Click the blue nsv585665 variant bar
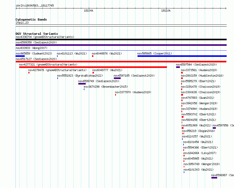The image size is (234, 188). click(x=182, y=56)
